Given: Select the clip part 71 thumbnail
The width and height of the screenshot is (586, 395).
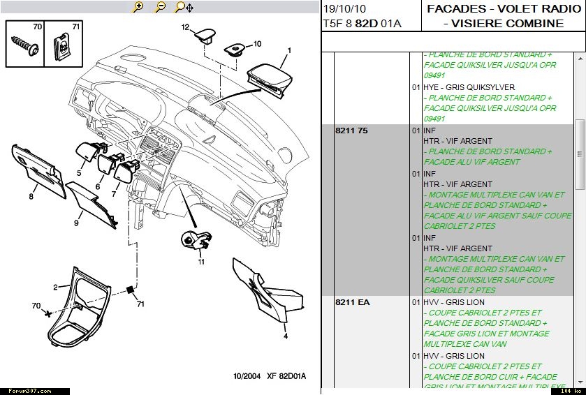Looking at the screenshot, I should tap(64, 46).
